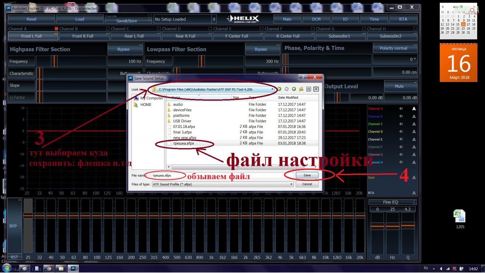Click the Save button in dialog
Viewport: 485px width, 273px height.
pyautogui.click(x=307, y=175)
